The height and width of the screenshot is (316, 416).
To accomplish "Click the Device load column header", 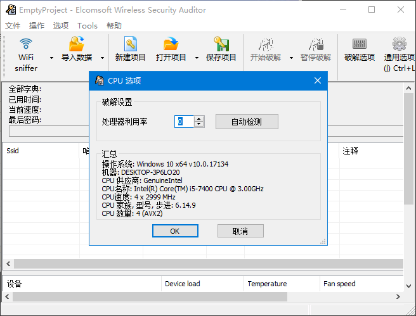I will click(202, 284).
